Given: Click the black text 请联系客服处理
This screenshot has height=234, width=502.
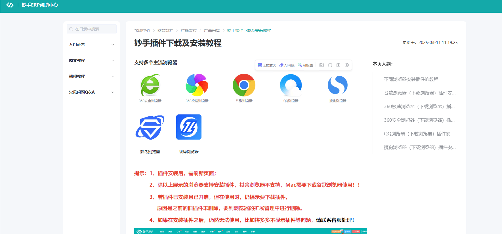Looking at the screenshot, I should click(x=335, y=220).
